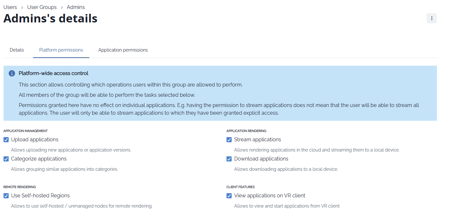The width and height of the screenshot is (461, 214).
Task: Disable the Use Self-hosted Regions checkbox
Action: pos(6,196)
